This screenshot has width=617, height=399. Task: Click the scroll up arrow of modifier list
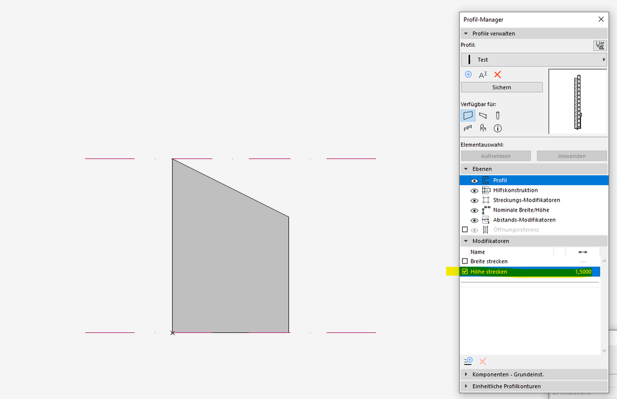pyautogui.click(x=605, y=261)
